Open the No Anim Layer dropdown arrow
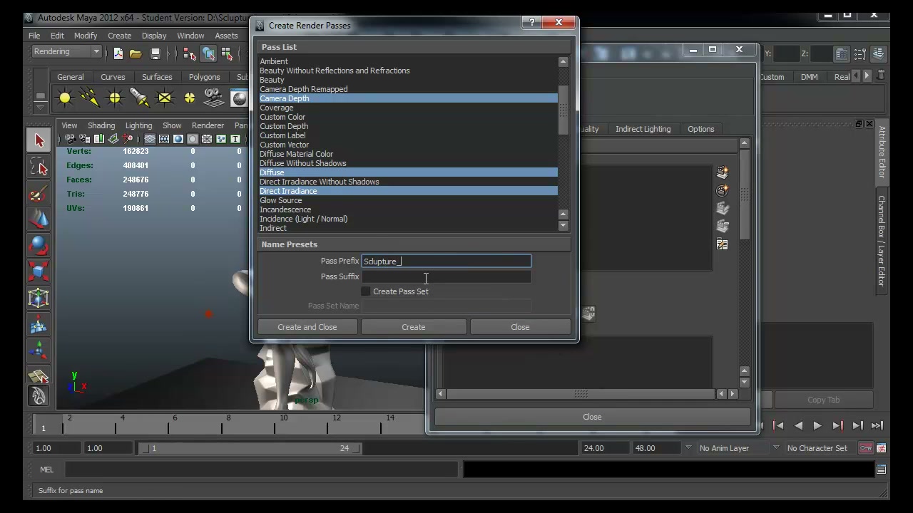Viewport: 913px width, 513px height. [688, 448]
